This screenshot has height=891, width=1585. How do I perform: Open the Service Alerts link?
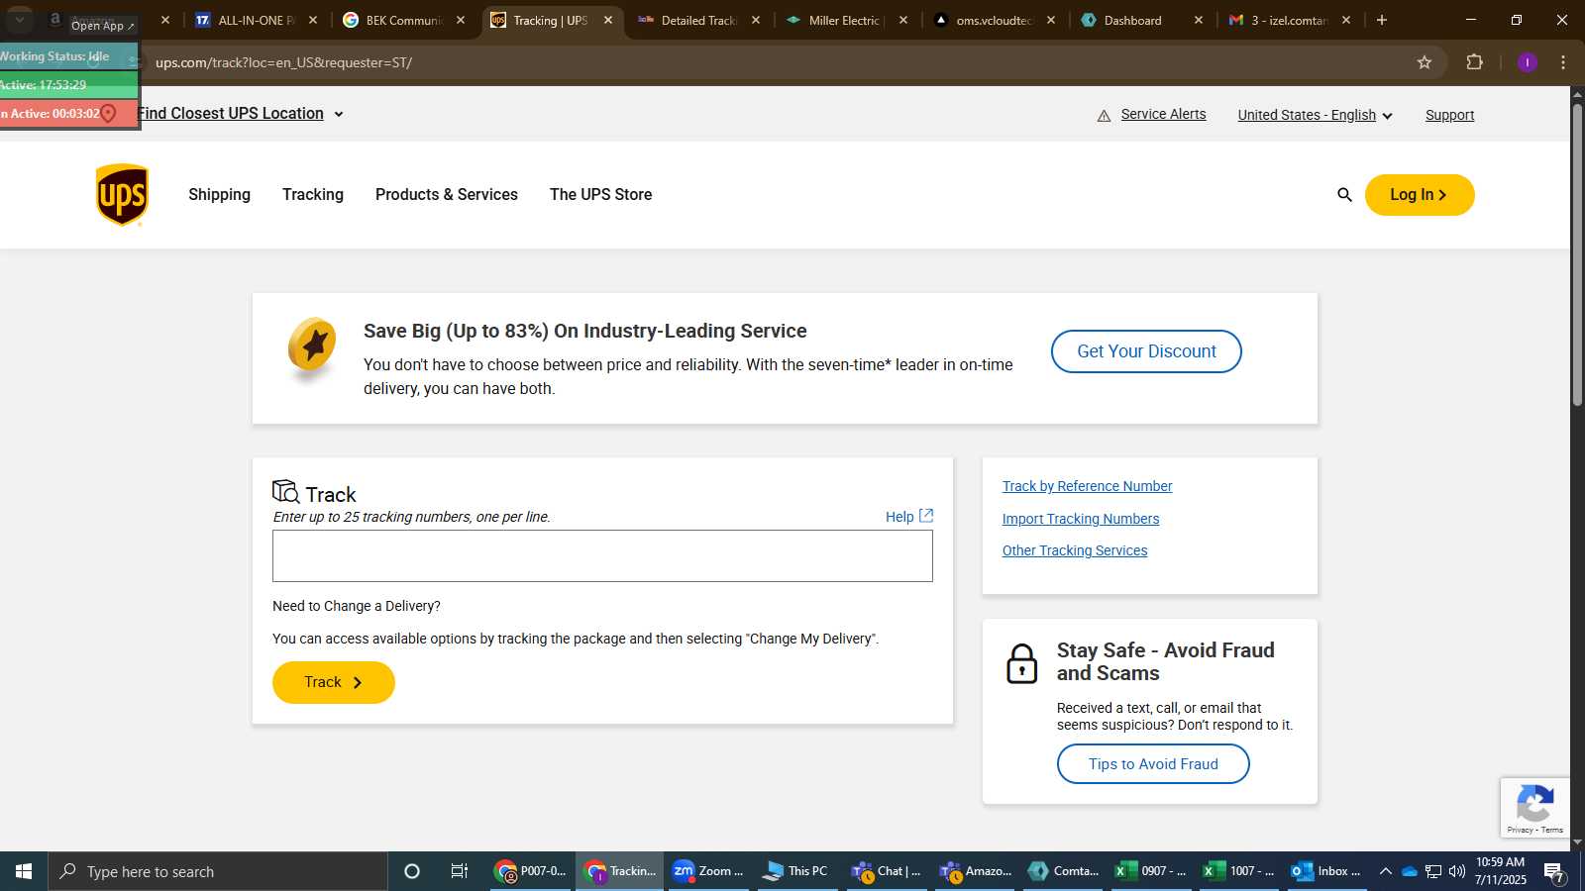click(1164, 114)
